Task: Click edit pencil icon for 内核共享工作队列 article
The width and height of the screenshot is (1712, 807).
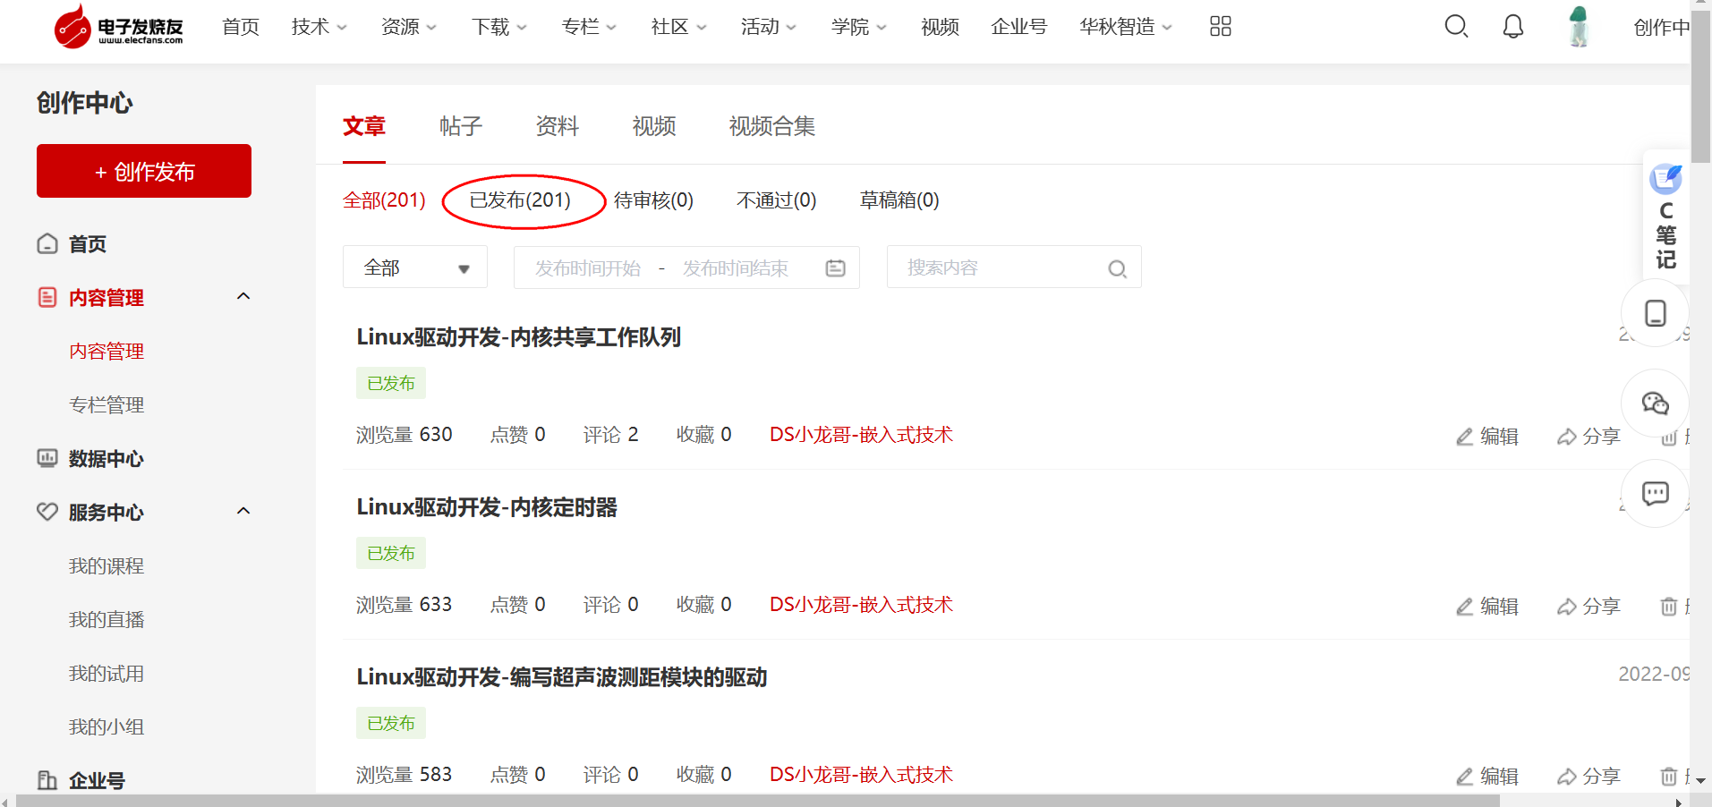Action: pyautogui.click(x=1464, y=437)
